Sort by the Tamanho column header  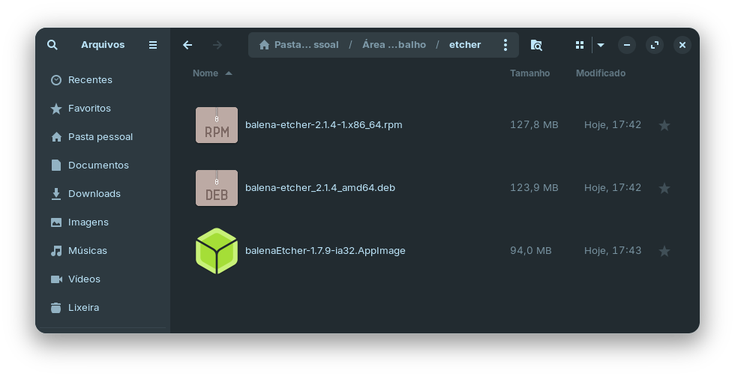[x=529, y=73]
